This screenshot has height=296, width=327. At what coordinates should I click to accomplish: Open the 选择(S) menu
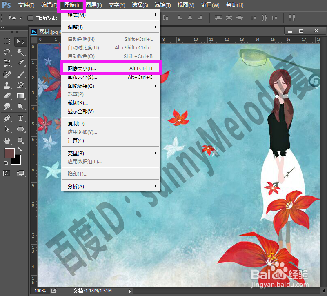coord(140,5)
